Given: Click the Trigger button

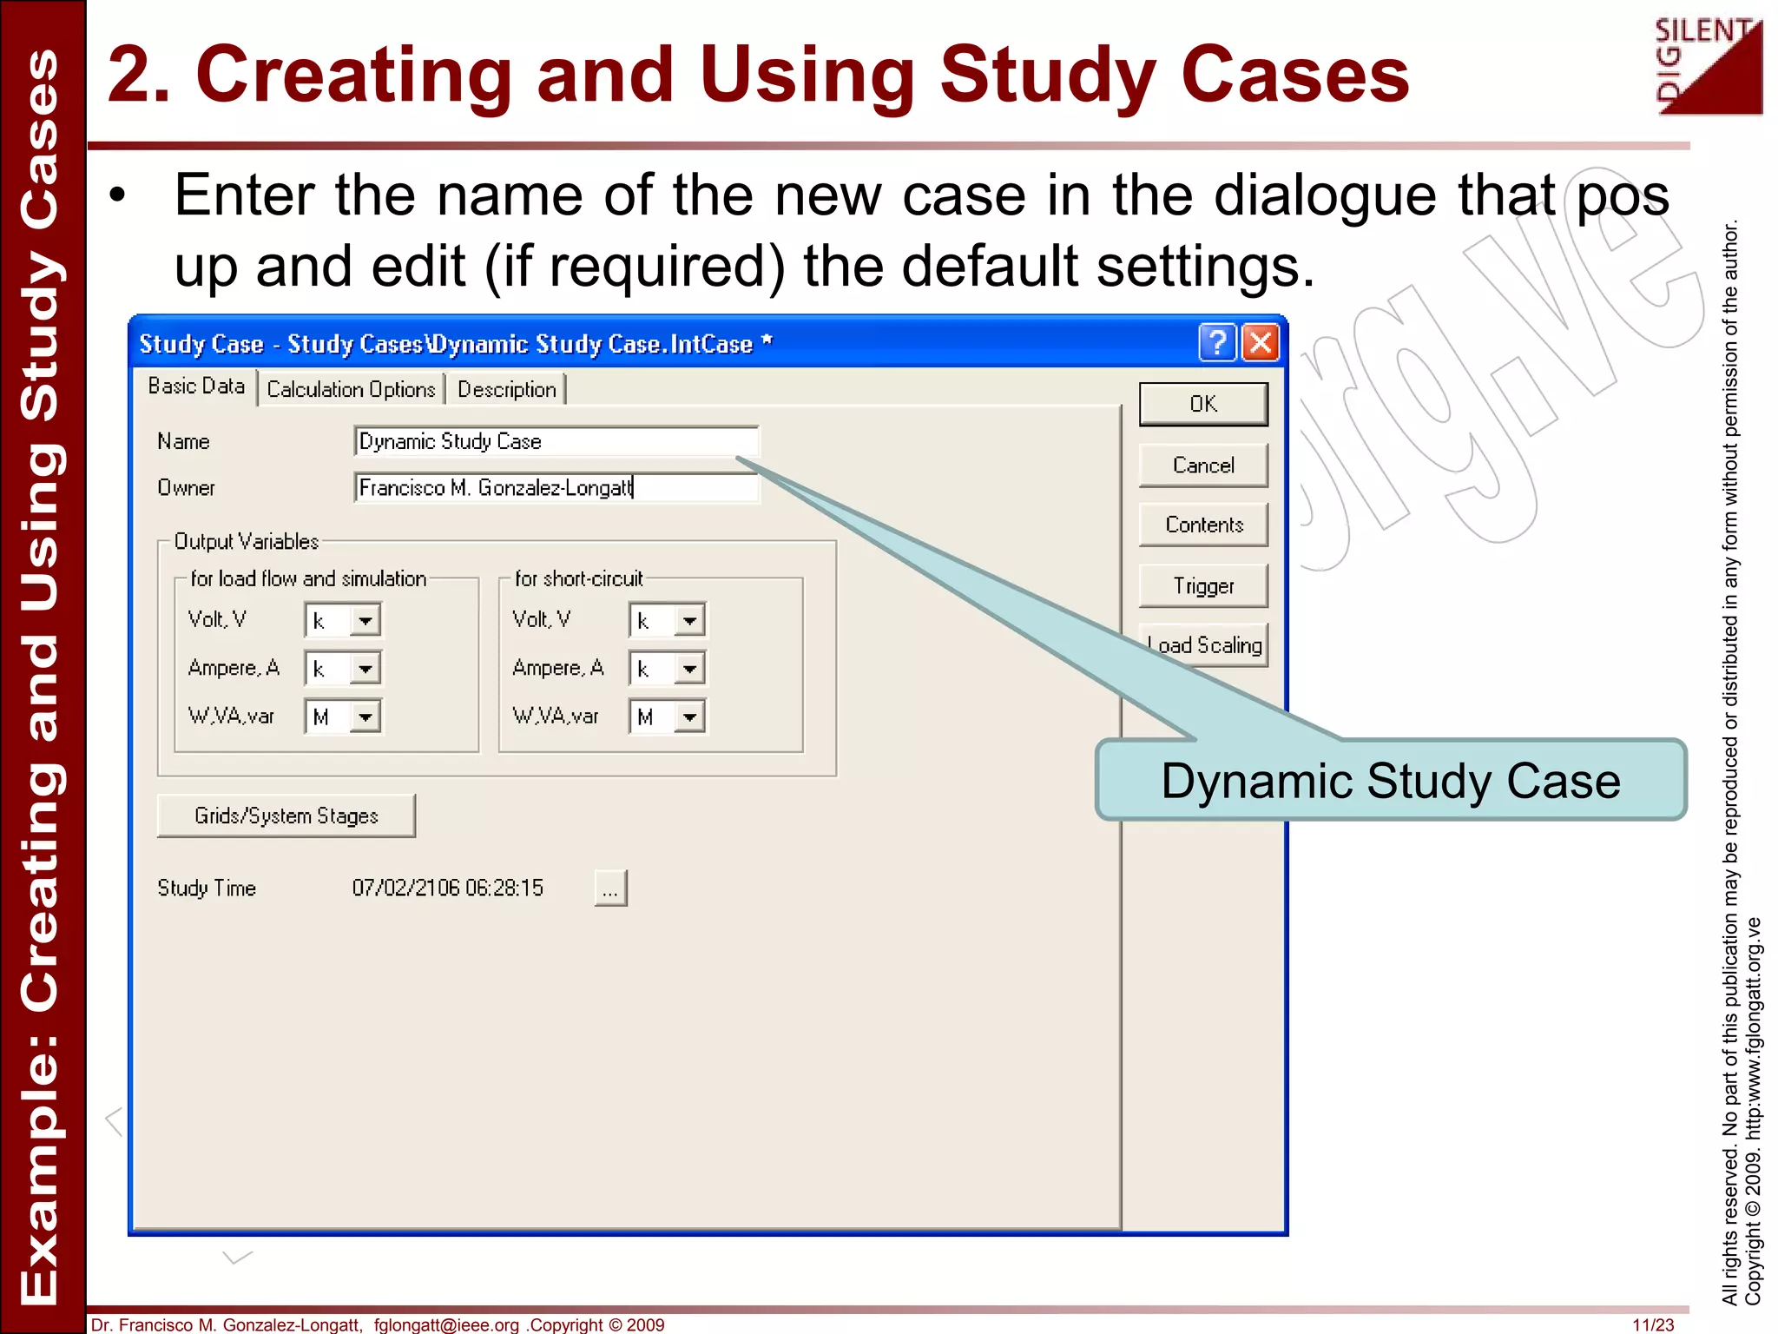Looking at the screenshot, I should pos(1202,586).
